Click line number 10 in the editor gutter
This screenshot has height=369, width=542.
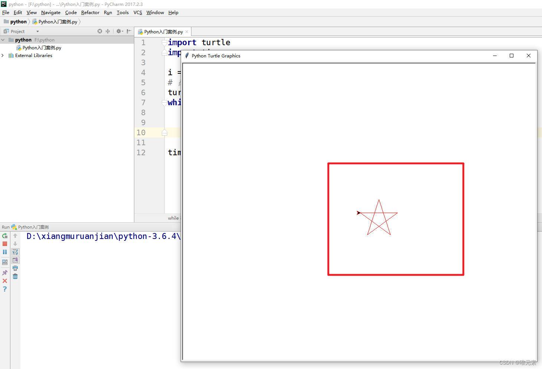141,133
